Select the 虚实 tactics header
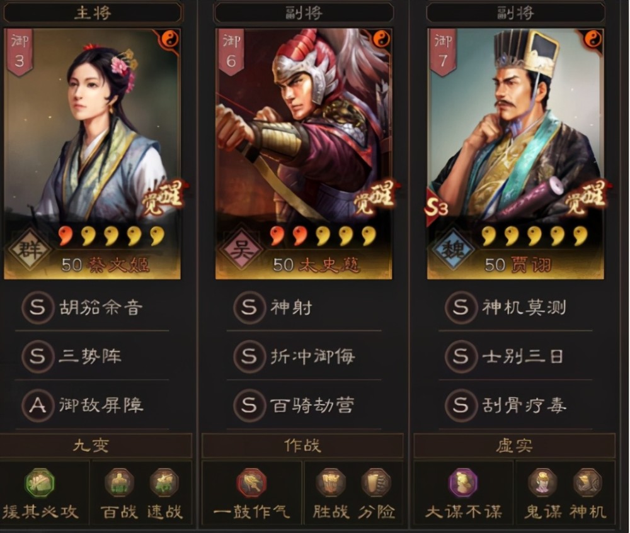This screenshot has width=630, height=533. [514, 446]
